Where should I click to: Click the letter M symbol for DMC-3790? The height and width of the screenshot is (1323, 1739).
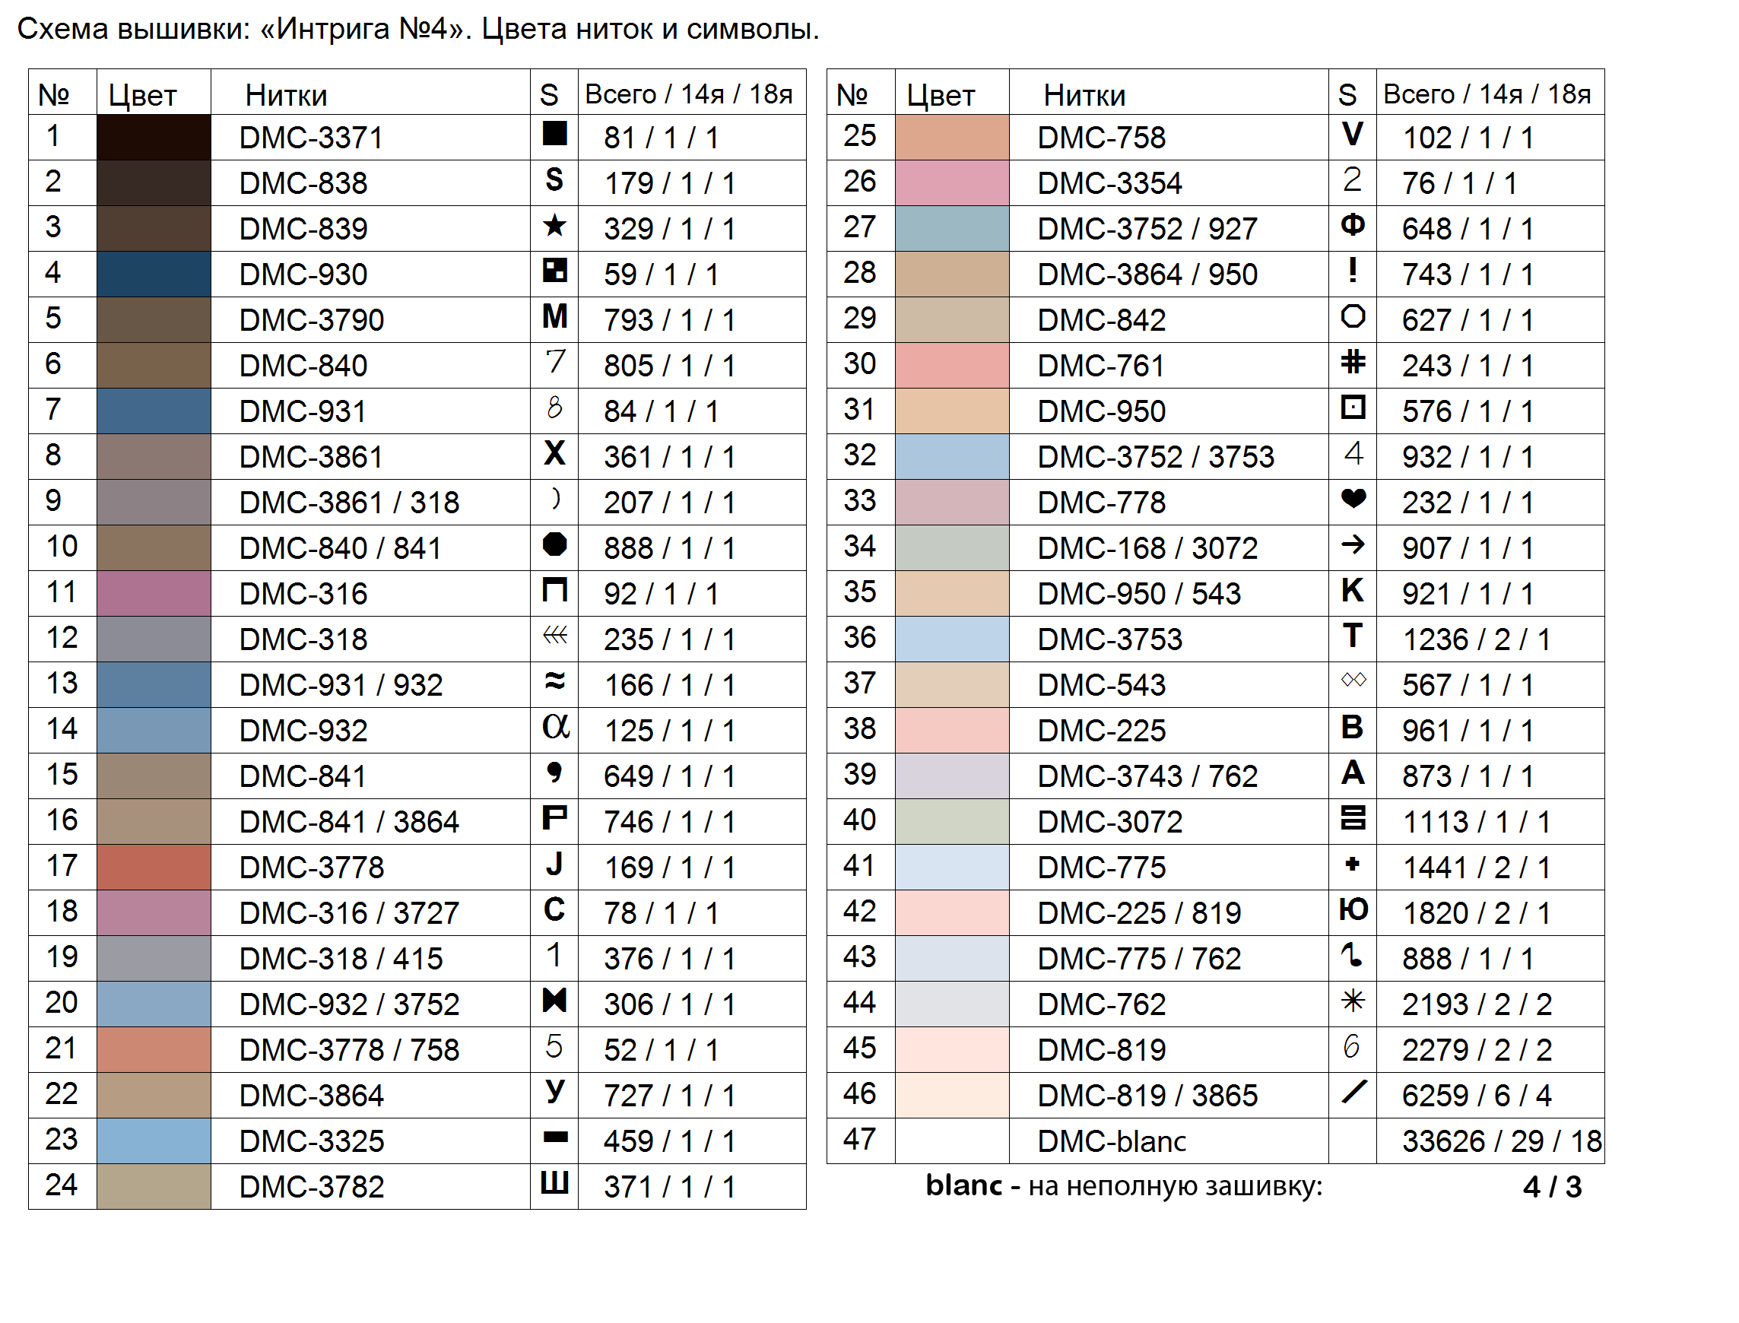555,316
